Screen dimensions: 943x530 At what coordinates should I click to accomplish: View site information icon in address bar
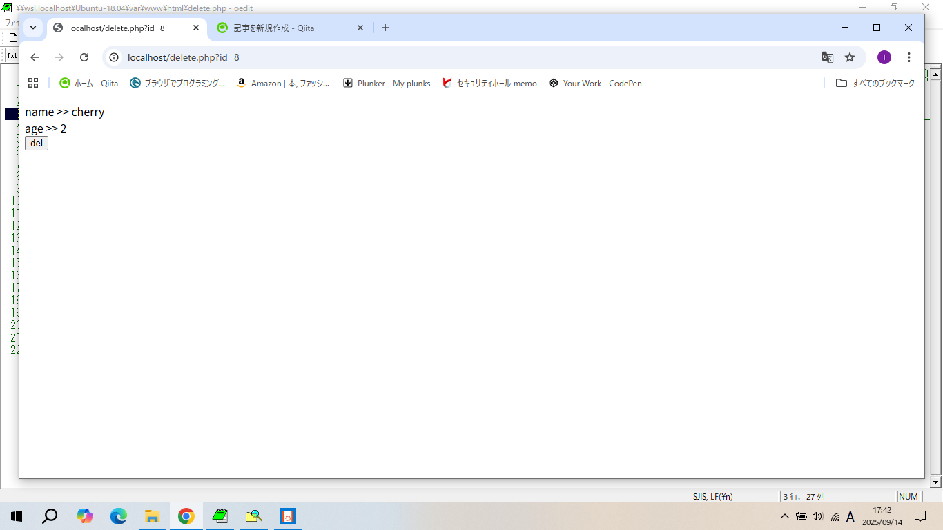tap(115, 57)
